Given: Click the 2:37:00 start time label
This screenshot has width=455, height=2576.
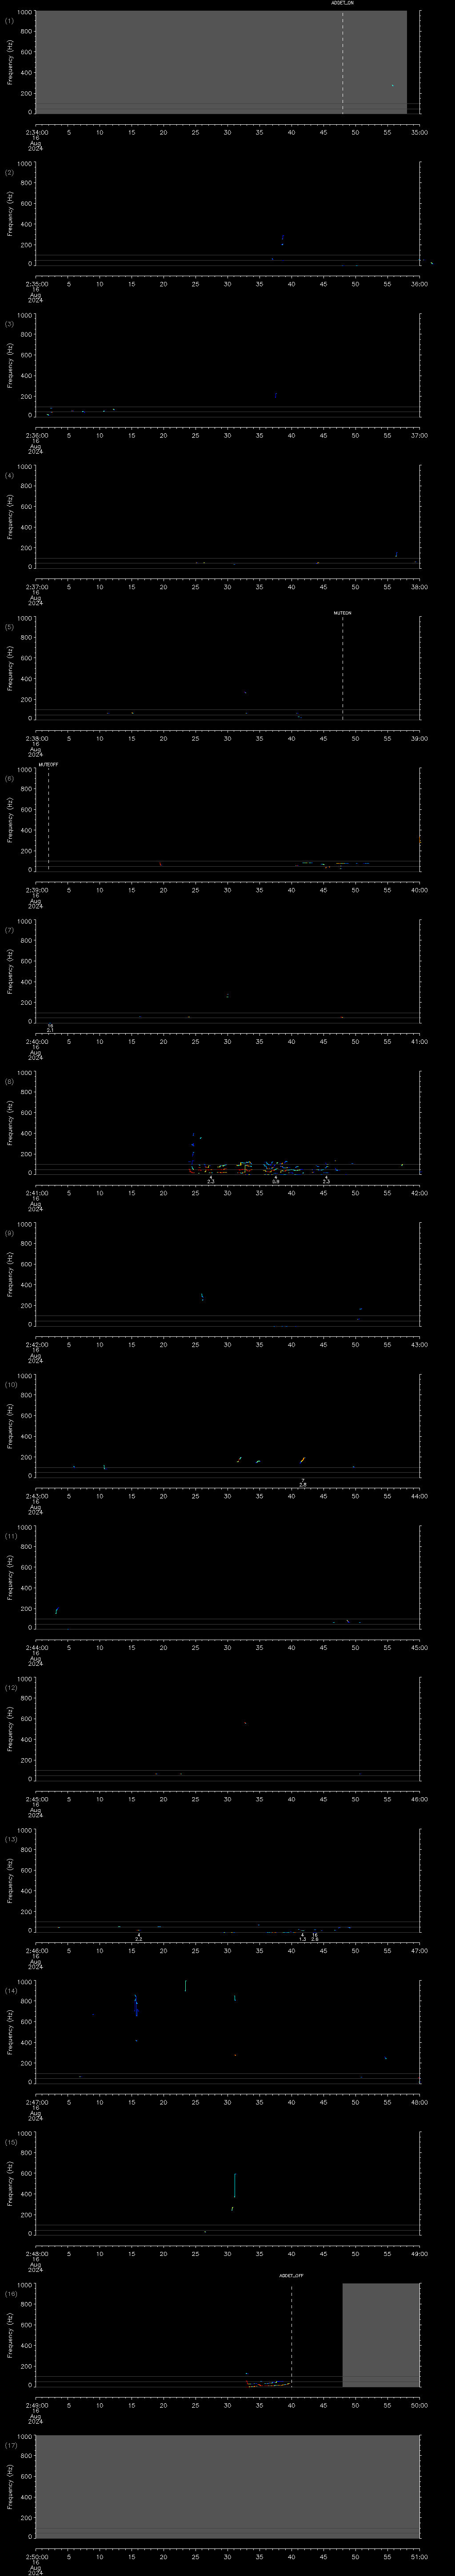Looking at the screenshot, I should (36, 587).
